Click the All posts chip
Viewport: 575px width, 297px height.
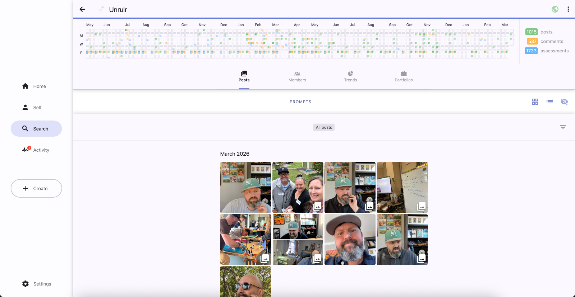click(324, 127)
